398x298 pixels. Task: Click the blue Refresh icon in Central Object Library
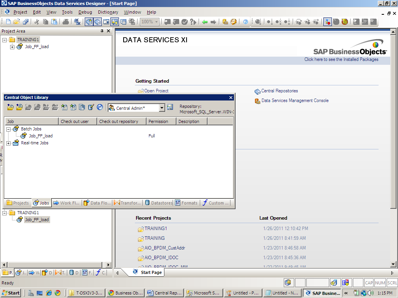click(100, 107)
